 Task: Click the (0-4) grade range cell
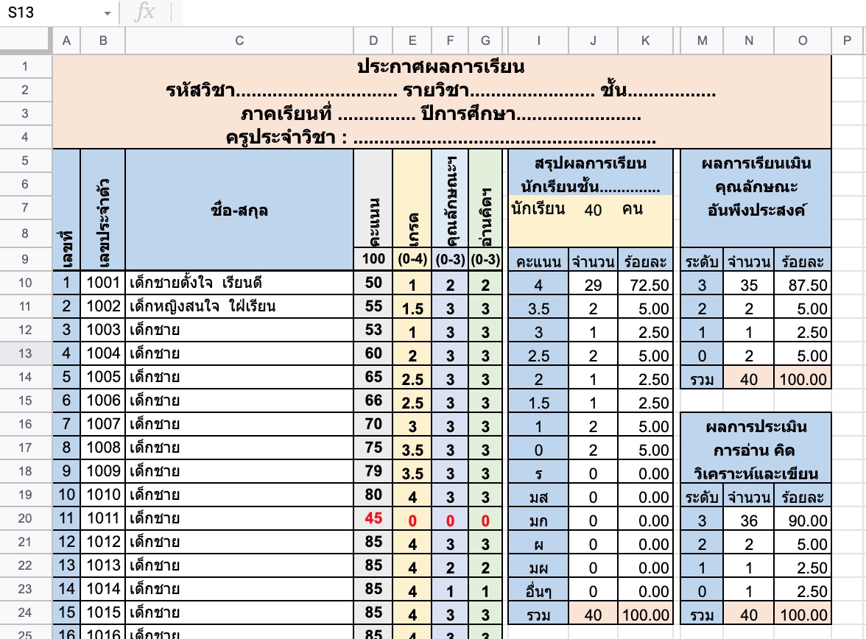click(412, 259)
